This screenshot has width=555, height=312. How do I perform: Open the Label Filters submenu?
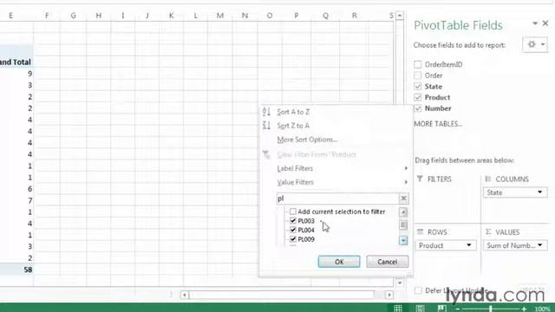click(295, 168)
